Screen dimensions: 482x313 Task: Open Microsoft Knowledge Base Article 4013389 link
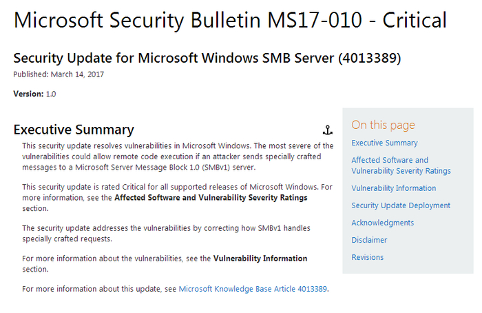(253, 289)
